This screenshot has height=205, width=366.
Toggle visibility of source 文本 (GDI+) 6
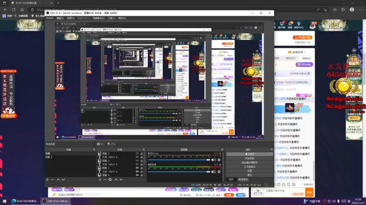tap(137, 157)
